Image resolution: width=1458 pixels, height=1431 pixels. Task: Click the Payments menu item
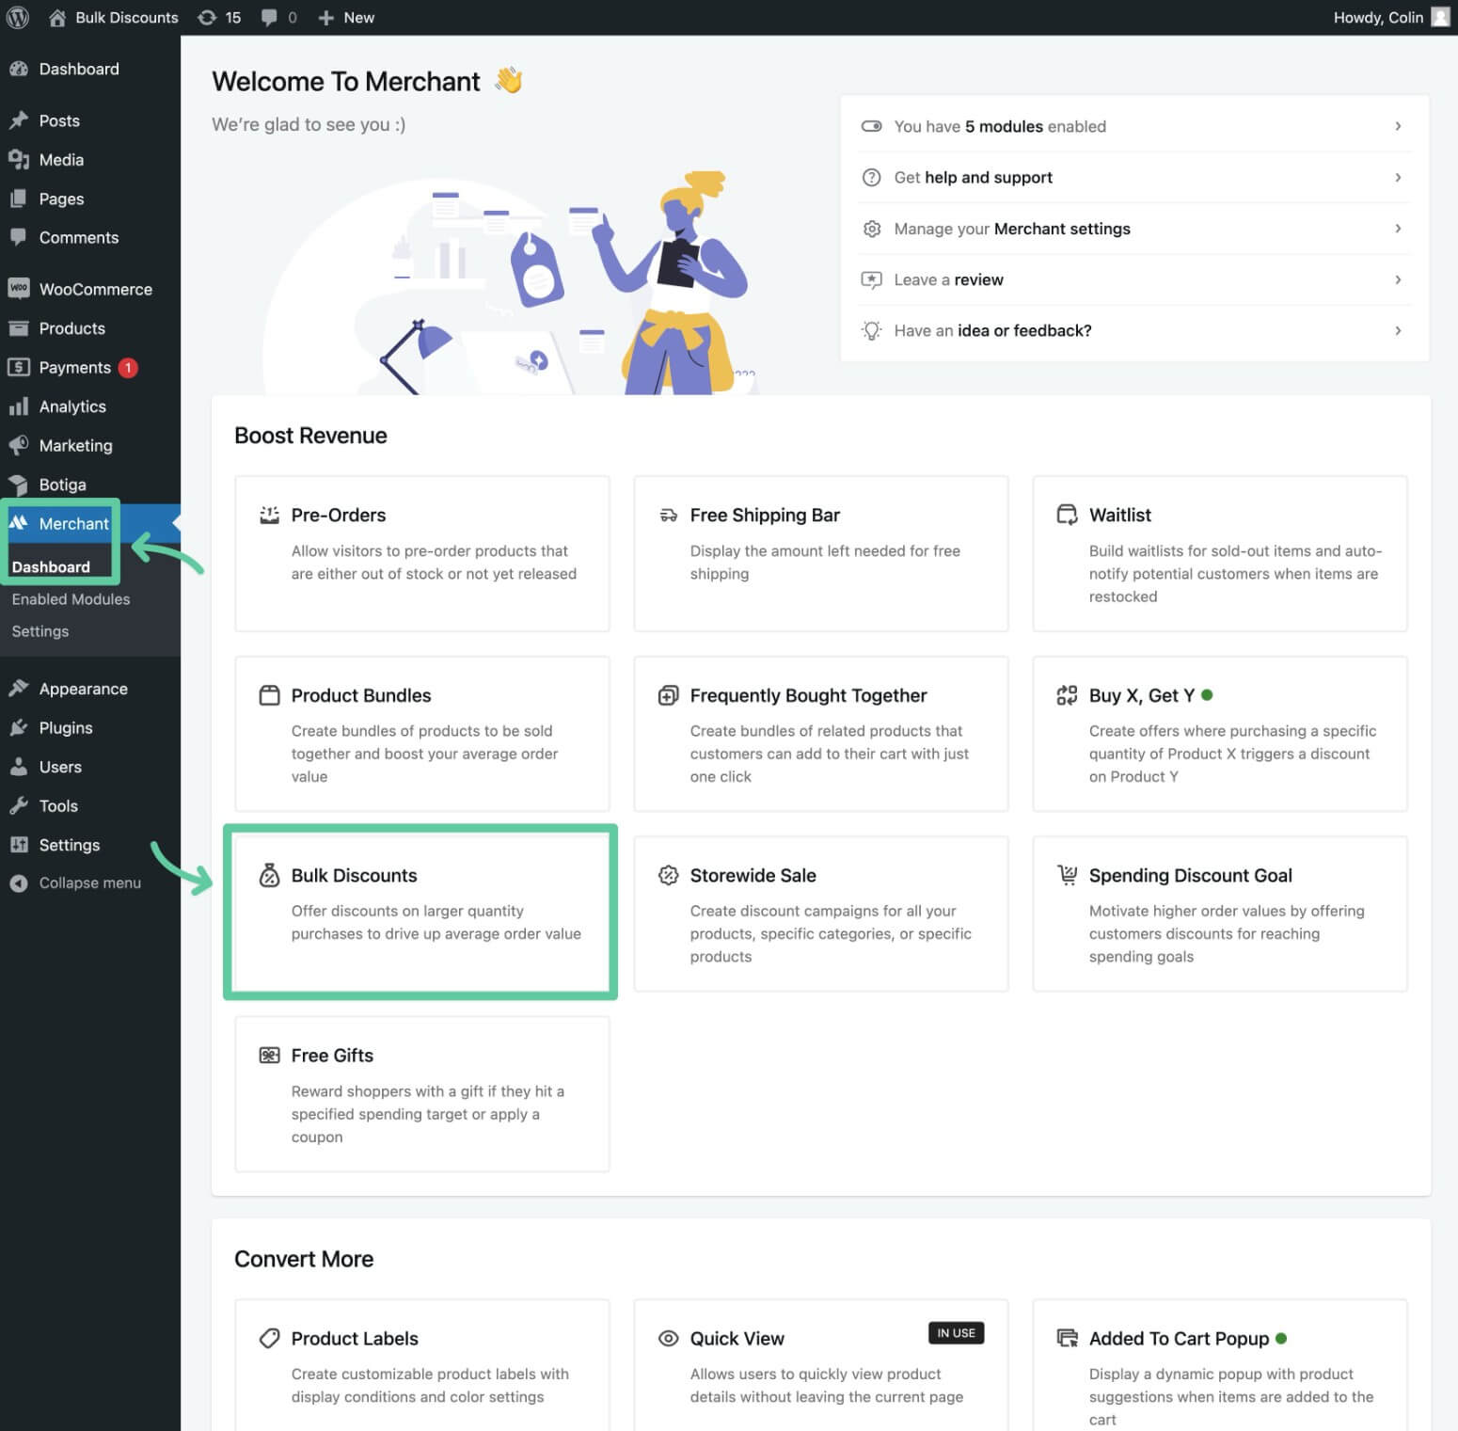(90, 368)
